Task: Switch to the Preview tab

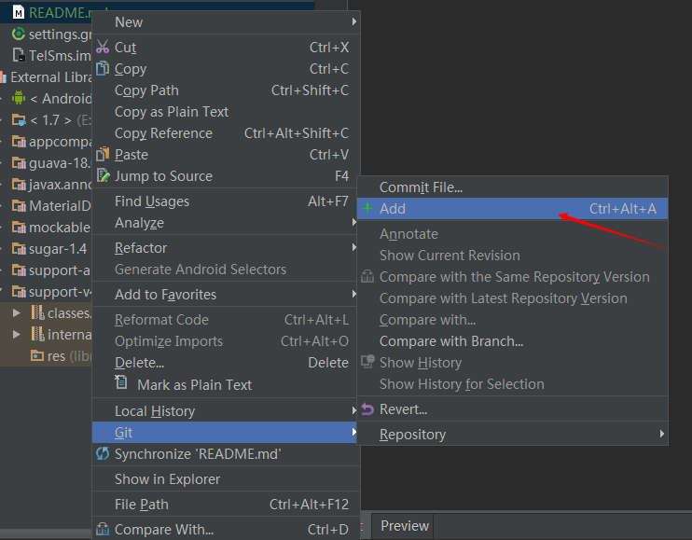Action: click(x=405, y=526)
